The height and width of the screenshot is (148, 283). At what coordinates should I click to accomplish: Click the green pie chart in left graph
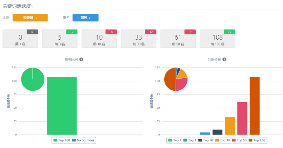pyautogui.click(x=33, y=79)
